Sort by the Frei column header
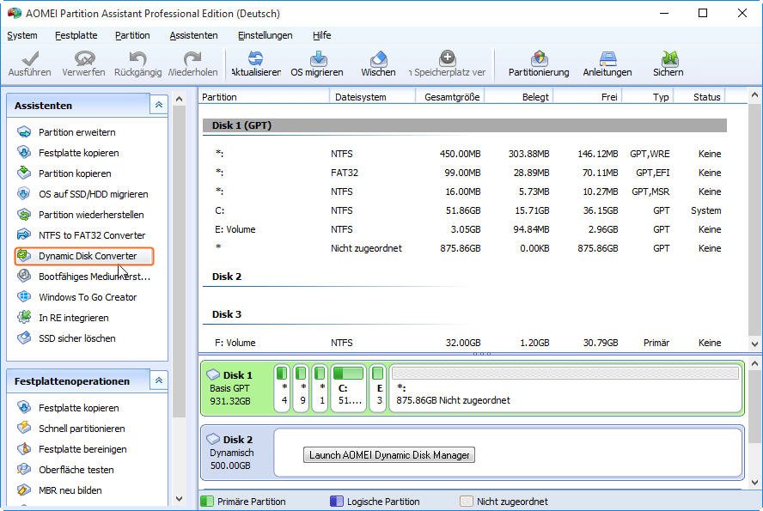The height and width of the screenshot is (511, 763). coord(588,97)
